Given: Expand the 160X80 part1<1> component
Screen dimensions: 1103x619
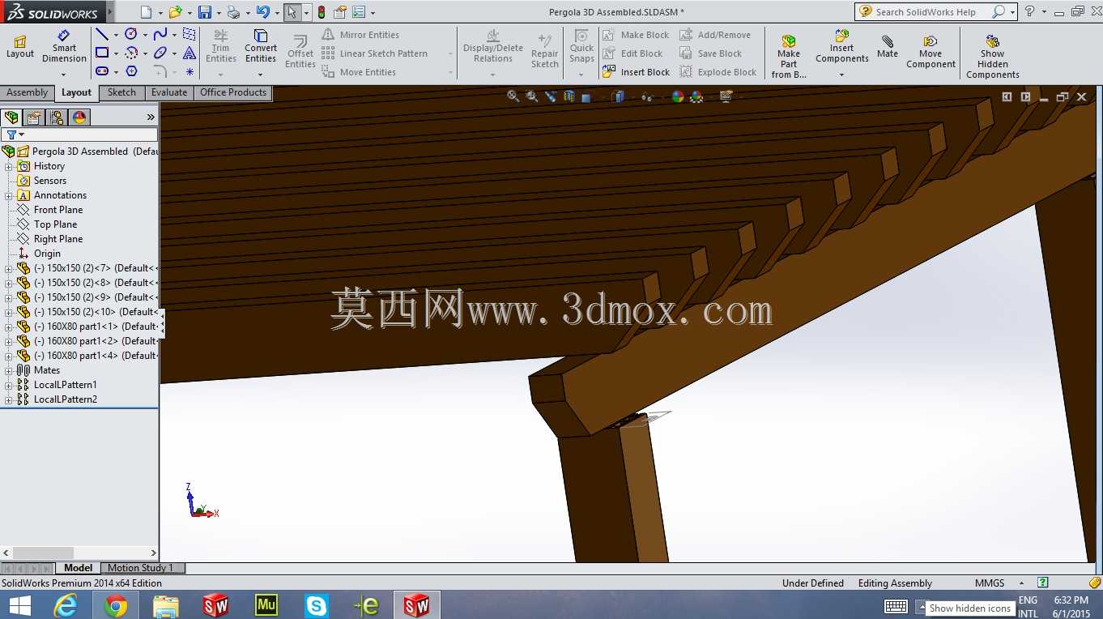Looking at the screenshot, I should pos(9,327).
